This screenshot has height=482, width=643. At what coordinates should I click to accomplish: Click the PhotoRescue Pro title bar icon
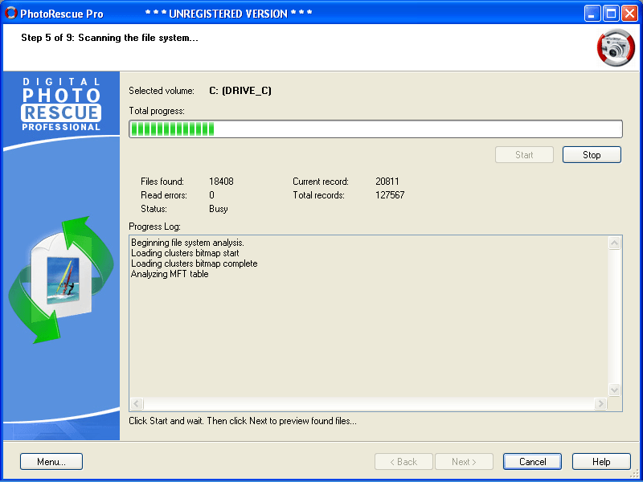[10, 13]
